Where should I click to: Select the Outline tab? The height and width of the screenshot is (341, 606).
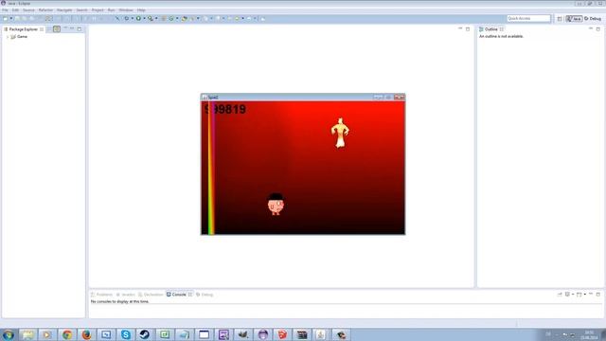[x=491, y=29]
